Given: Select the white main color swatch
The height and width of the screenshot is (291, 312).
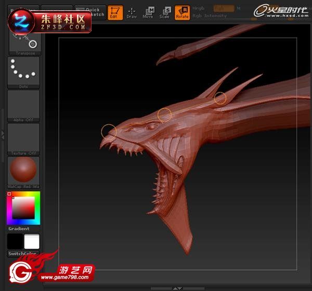Looking at the screenshot, I should pos(32,241).
